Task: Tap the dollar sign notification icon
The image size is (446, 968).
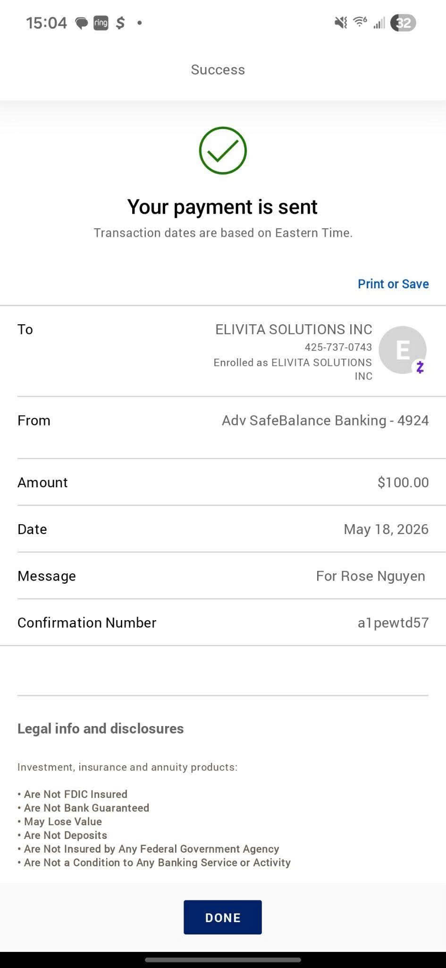Action: pyautogui.click(x=120, y=23)
